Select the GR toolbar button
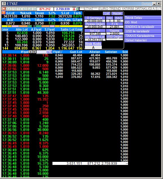The width and height of the screenshot is (163, 179). 30,9
